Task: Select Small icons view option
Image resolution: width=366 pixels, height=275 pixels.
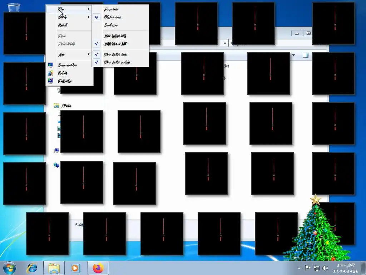Action: coord(120,25)
